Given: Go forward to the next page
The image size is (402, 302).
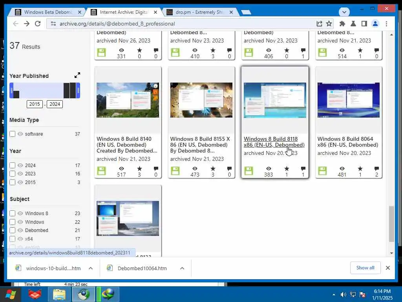Looking at the screenshot, I should (x=27, y=24).
